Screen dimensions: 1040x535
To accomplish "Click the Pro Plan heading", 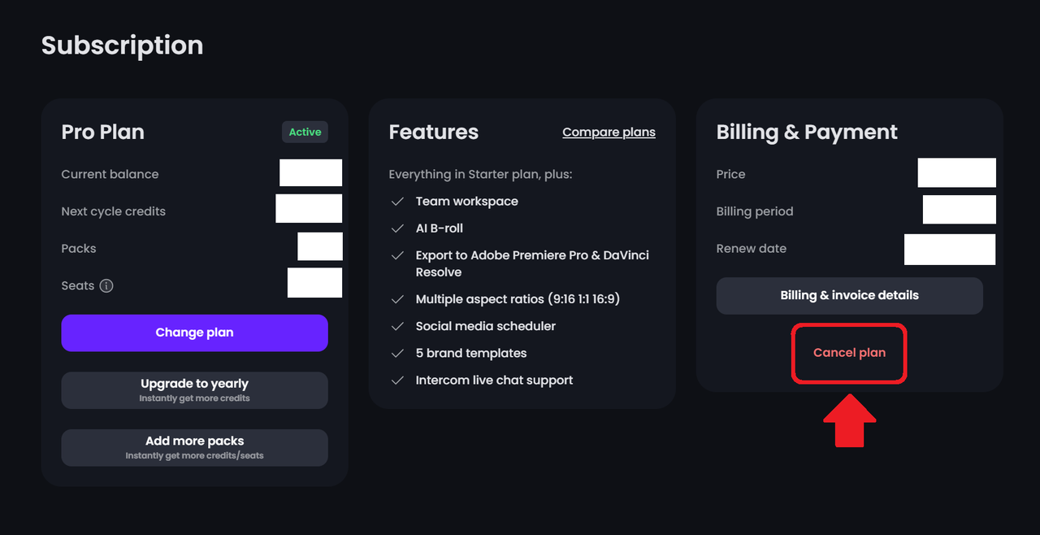I will (103, 132).
